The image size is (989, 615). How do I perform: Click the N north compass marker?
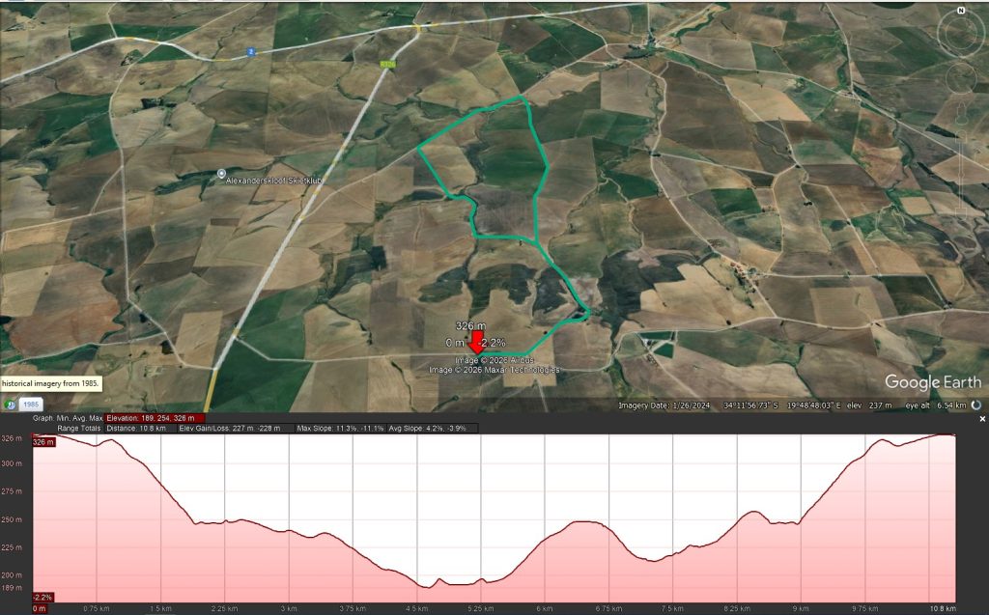pyautogui.click(x=961, y=11)
